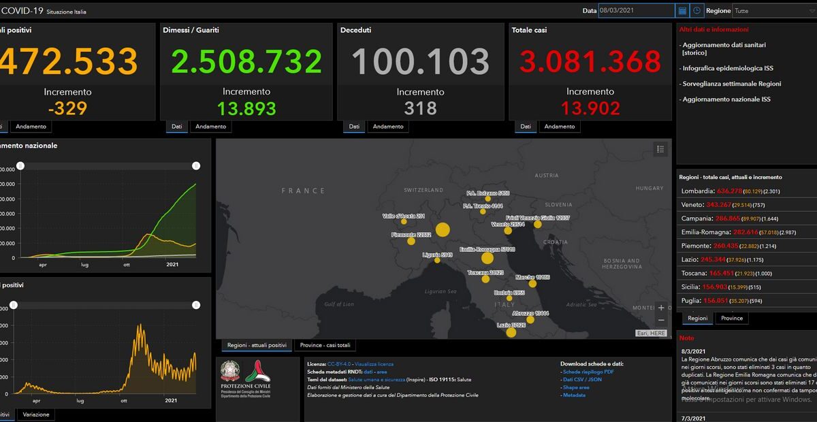The width and height of the screenshot is (817, 422).
Task: Click the right range handle on positivi chart
Action: 196,306
